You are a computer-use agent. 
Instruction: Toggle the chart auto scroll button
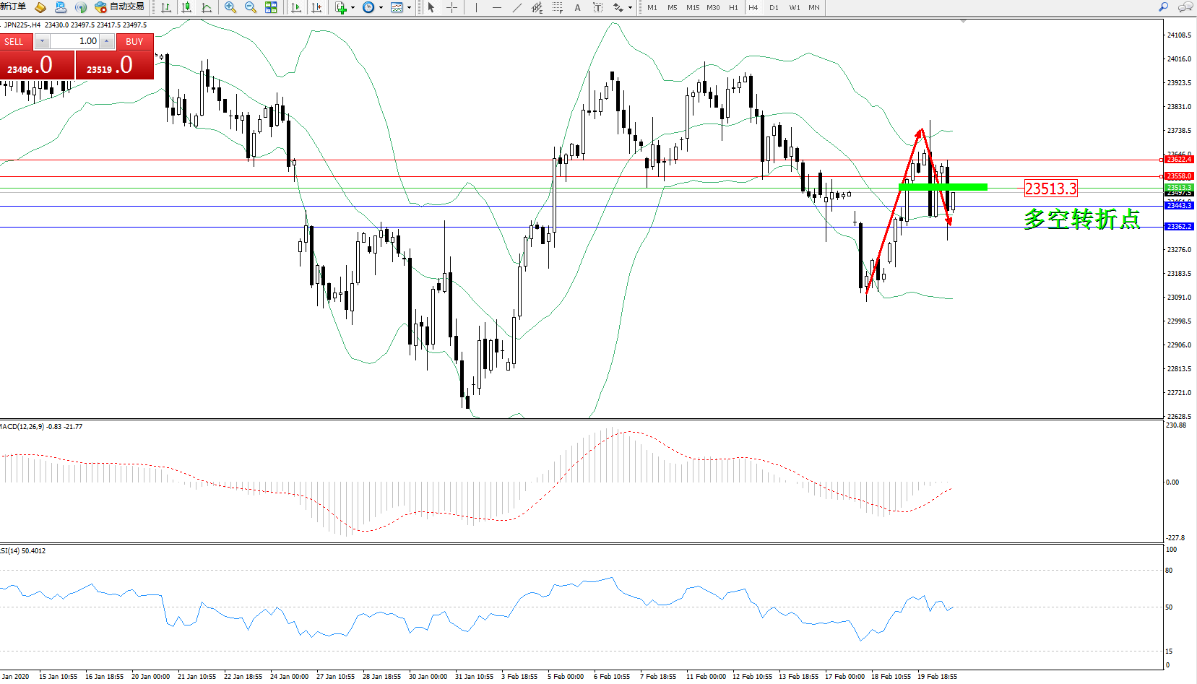[x=296, y=7]
